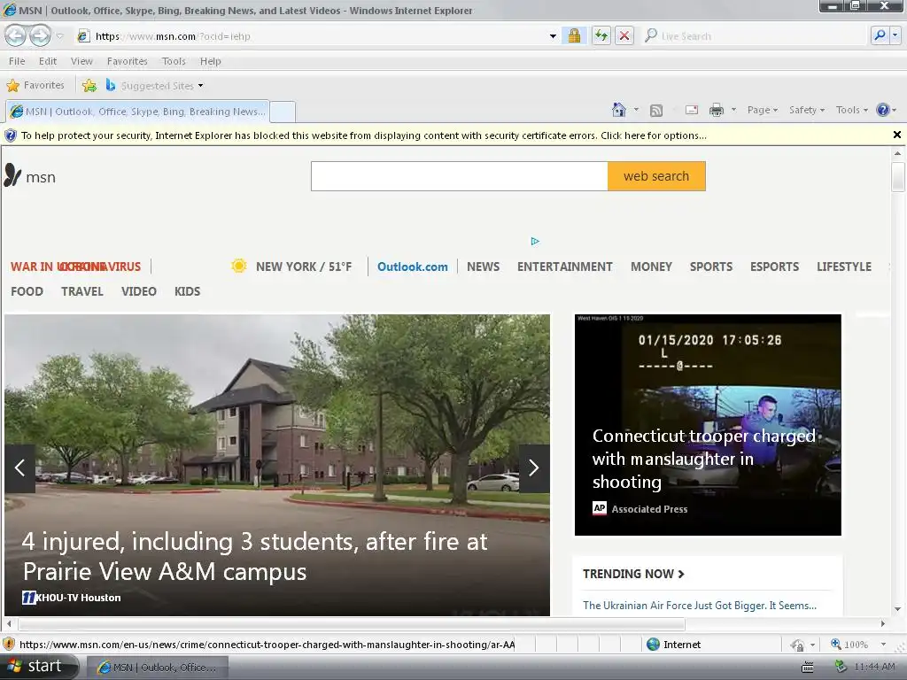
Task: Go back with the browser Back arrow
Action: click(16, 35)
